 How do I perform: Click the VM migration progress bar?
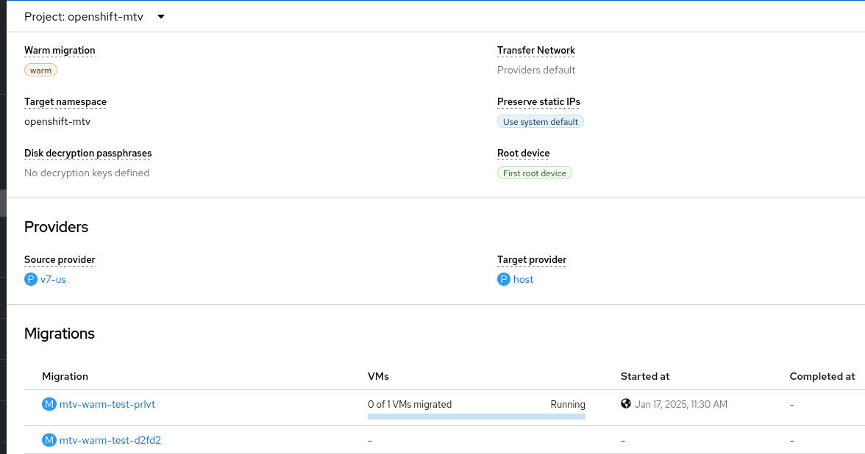[477, 417]
